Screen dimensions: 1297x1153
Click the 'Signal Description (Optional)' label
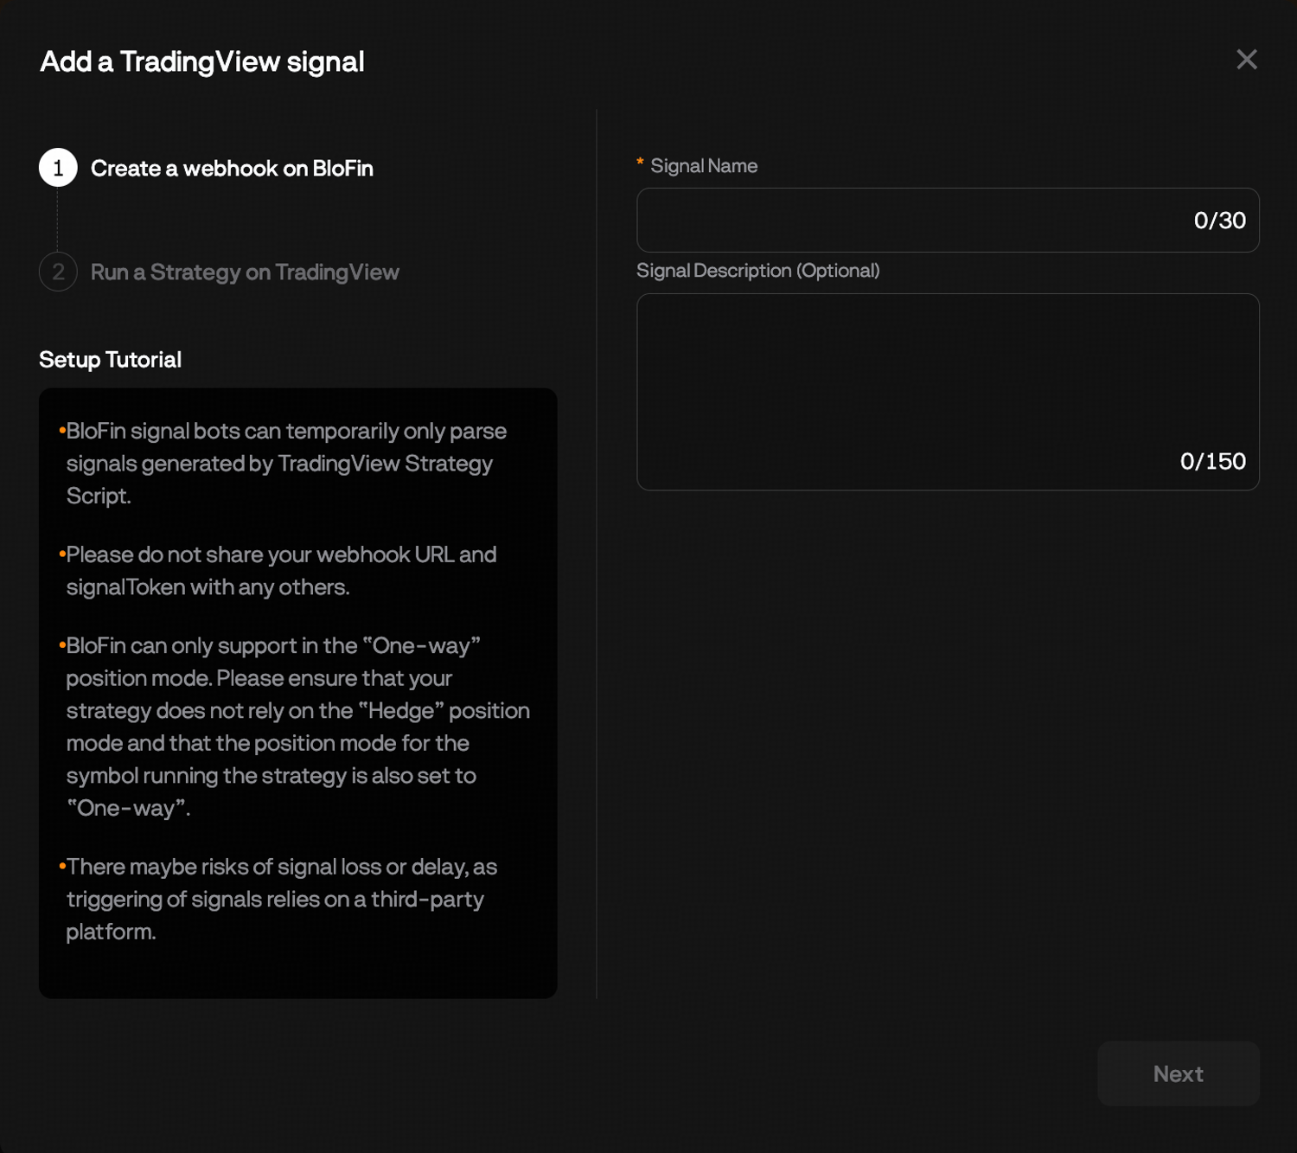[x=758, y=271]
